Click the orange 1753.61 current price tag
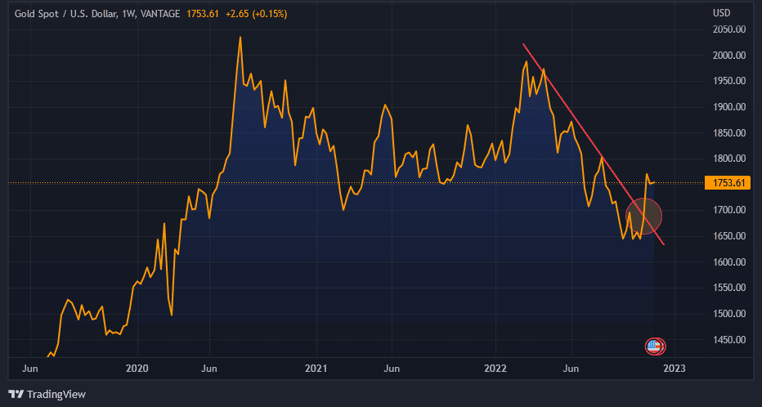Image resolution: width=762 pixels, height=407 pixels. tap(726, 182)
